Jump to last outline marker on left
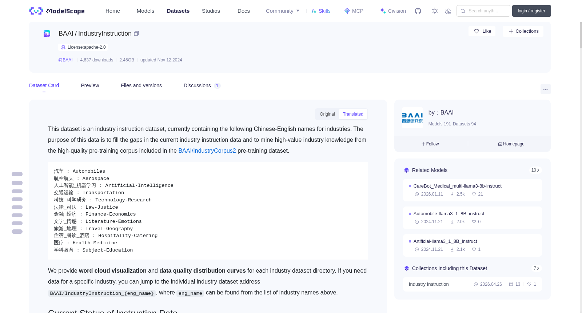 pyautogui.click(x=17, y=232)
